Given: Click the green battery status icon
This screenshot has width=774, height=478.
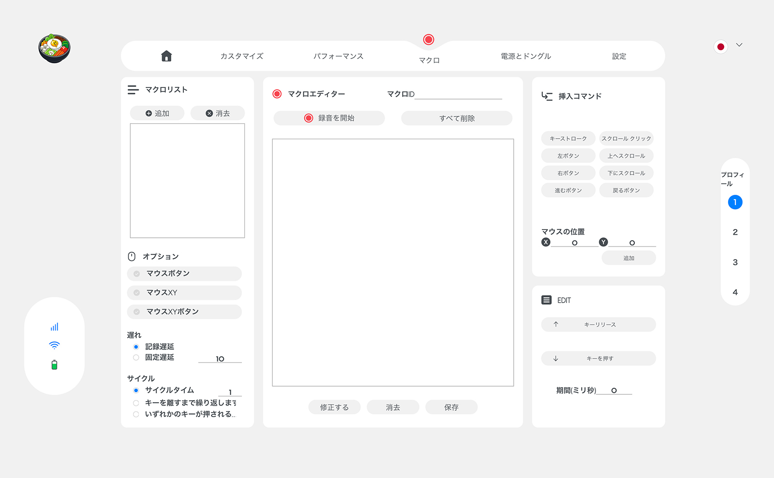Looking at the screenshot, I should [54, 365].
